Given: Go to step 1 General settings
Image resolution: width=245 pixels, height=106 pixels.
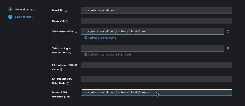Looking at the screenshot, I should (x=22, y=9).
